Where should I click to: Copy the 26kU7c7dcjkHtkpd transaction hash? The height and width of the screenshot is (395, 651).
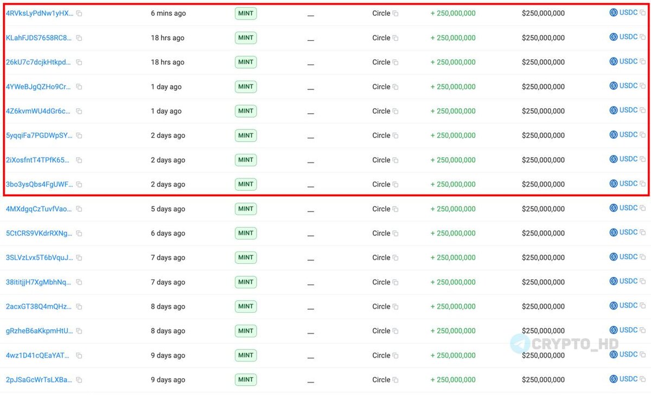[79, 62]
